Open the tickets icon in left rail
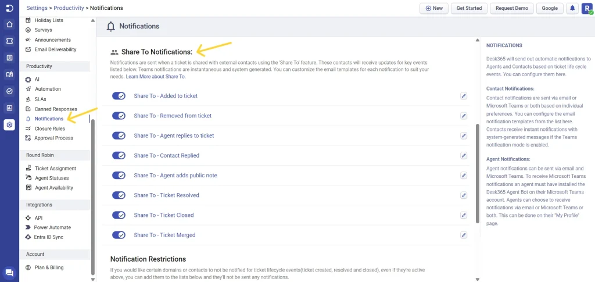Screen dimensions: 595x282 (9, 41)
